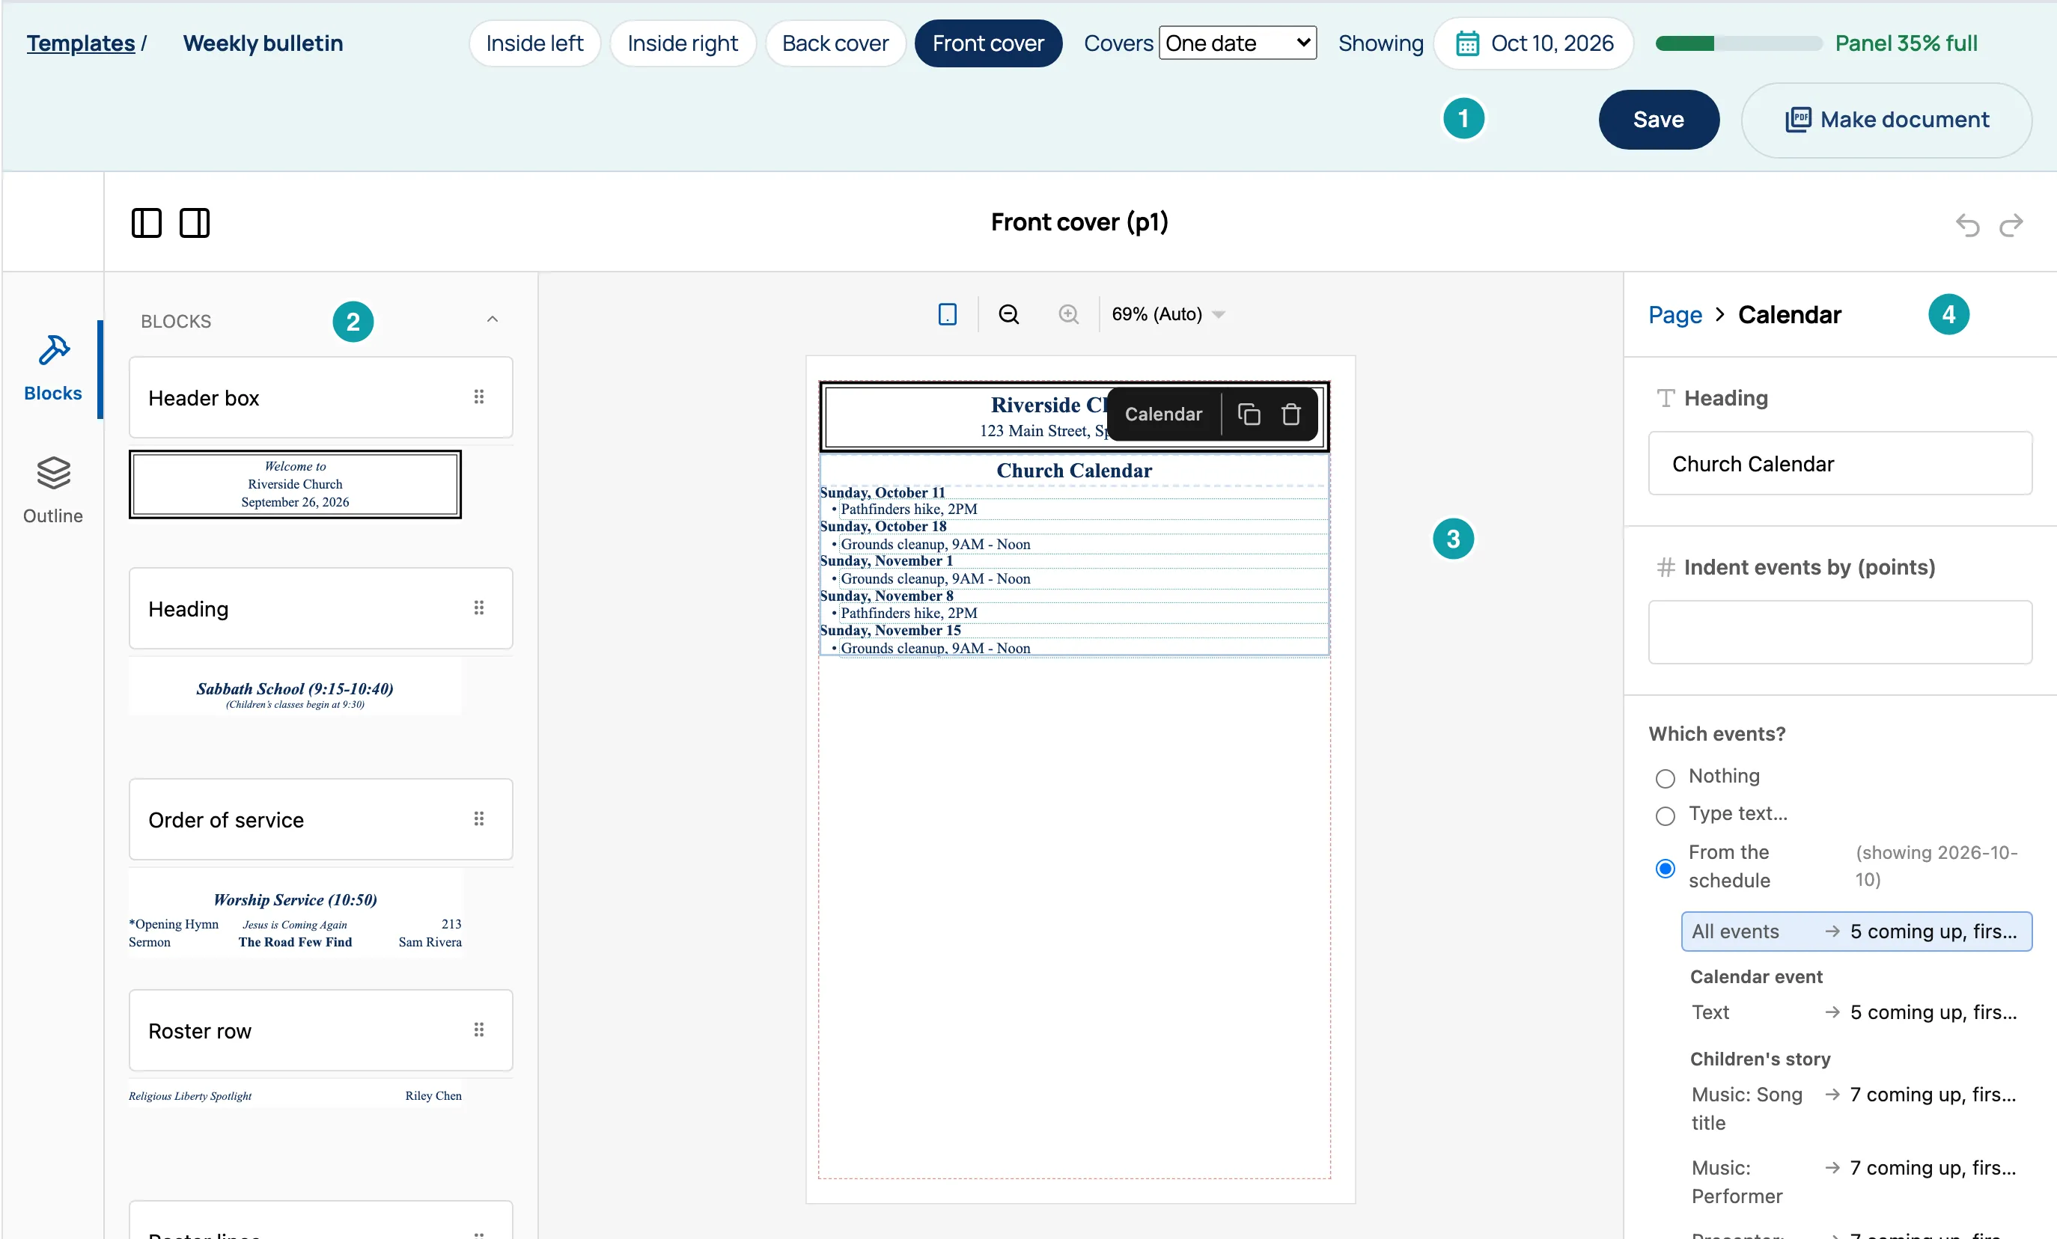Click the PDF icon in Make document
The width and height of the screenshot is (2057, 1239).
click(1798, 119)
